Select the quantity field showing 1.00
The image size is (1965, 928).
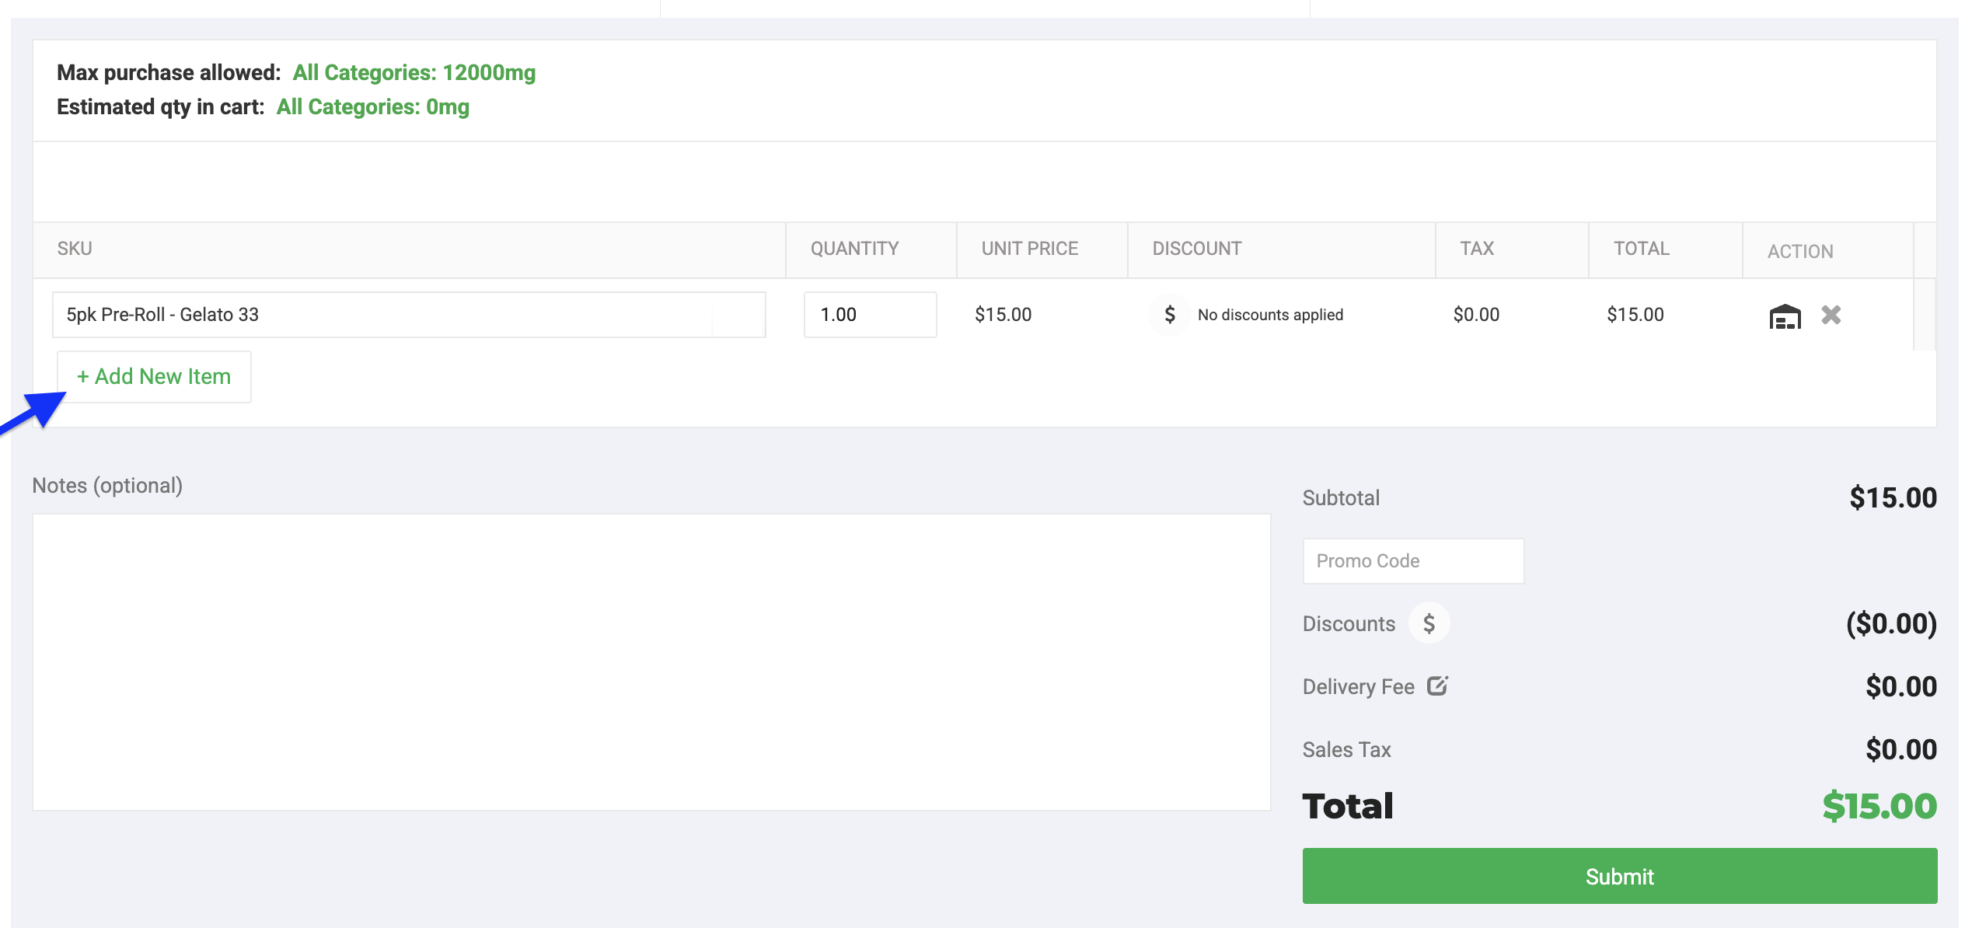(870, 315)
